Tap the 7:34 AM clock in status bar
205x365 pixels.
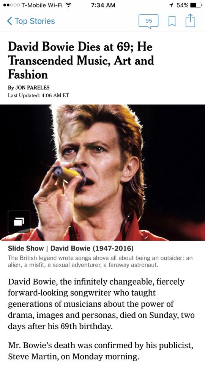pyautogui.click(x=103, y=5)
